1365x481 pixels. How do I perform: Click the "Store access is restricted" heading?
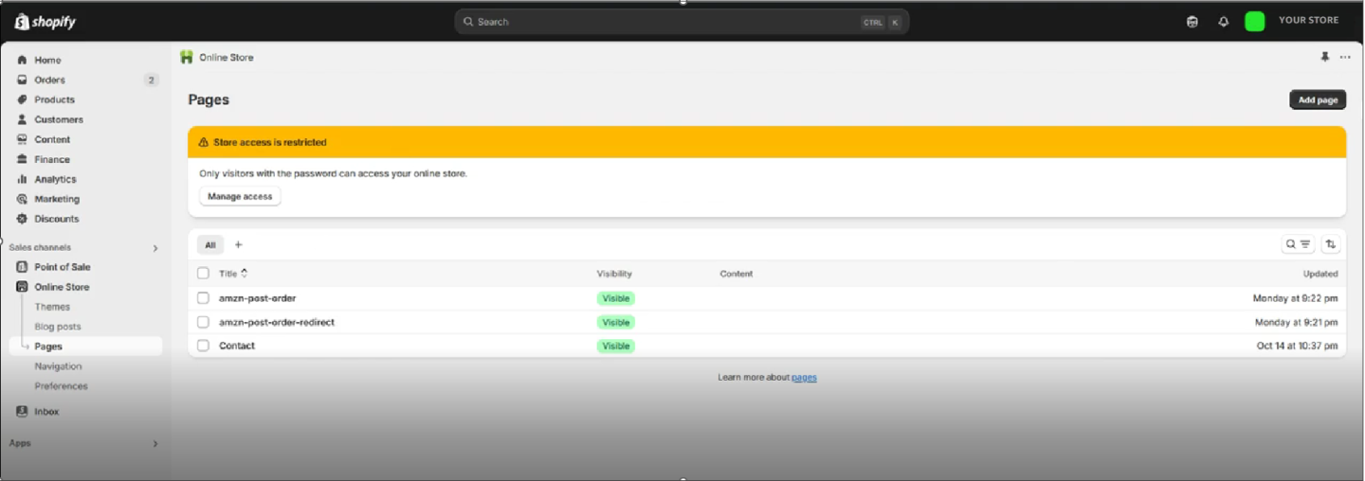click(x=270, y=142)
